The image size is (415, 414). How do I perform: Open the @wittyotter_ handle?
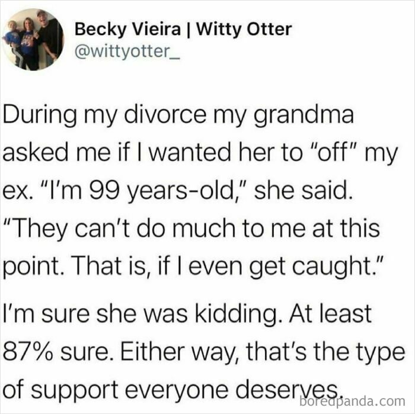(127, 52)
